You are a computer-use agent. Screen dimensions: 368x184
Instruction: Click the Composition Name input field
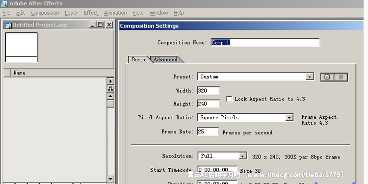pos(265,43)
